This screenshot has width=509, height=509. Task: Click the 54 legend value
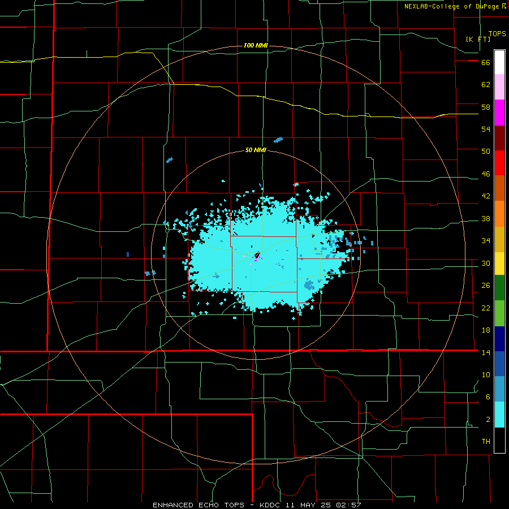click(486, 130)
